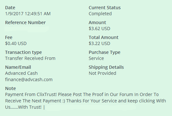Click the redacted reference number value
The height and width of the screenshot is (116, 172).
(x=27, y=29)
